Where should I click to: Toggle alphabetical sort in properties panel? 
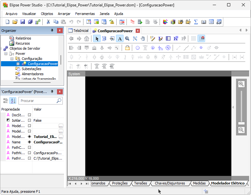(12, 101)
